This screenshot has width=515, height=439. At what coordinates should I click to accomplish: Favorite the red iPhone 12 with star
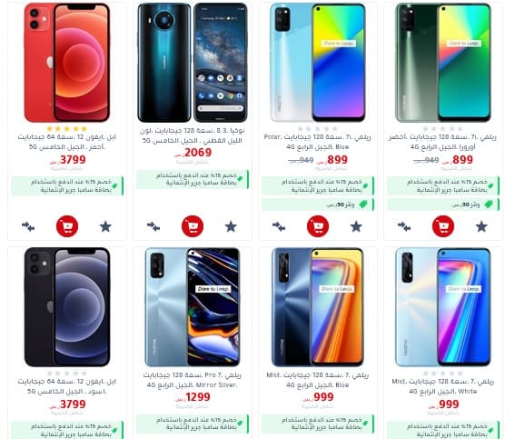[105, 226]
